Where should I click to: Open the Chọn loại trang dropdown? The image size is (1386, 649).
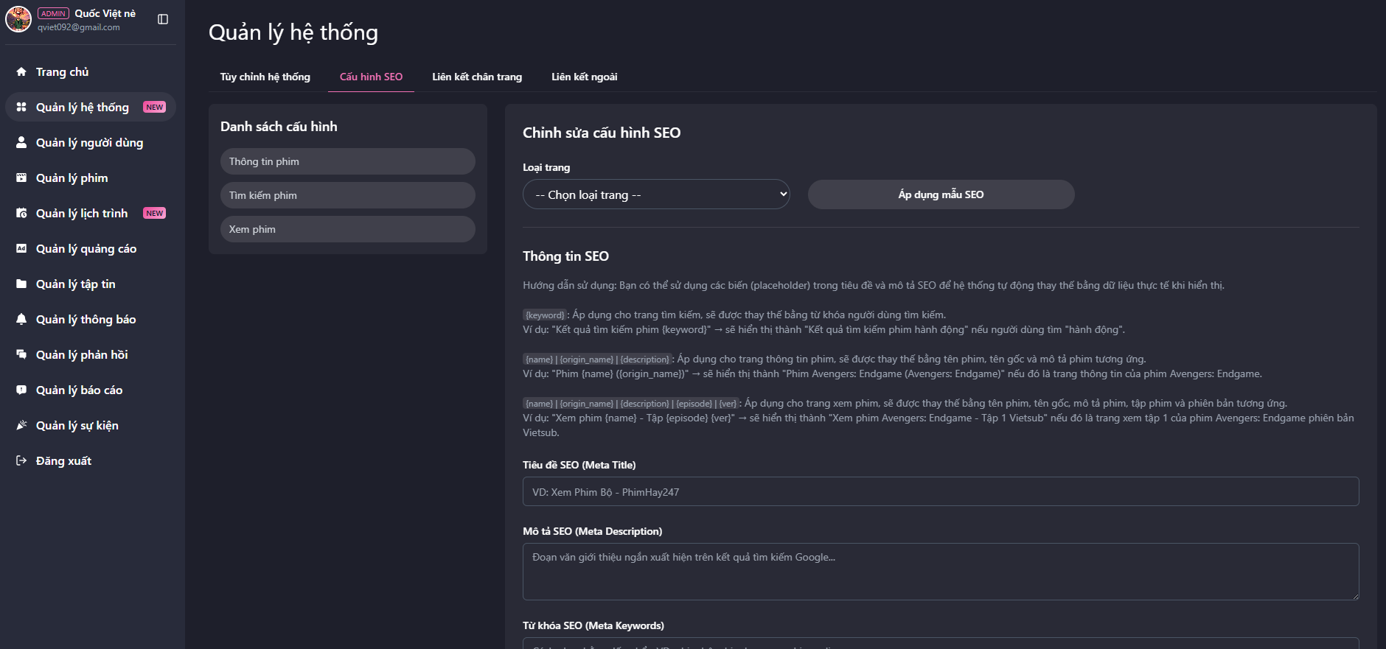coord(656,194)
